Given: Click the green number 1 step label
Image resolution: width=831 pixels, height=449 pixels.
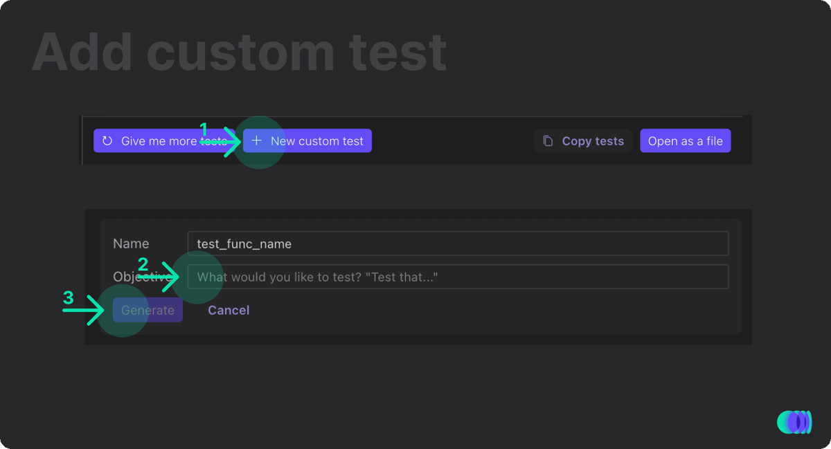Looking at the screenshot, I should tap(204, 129).
